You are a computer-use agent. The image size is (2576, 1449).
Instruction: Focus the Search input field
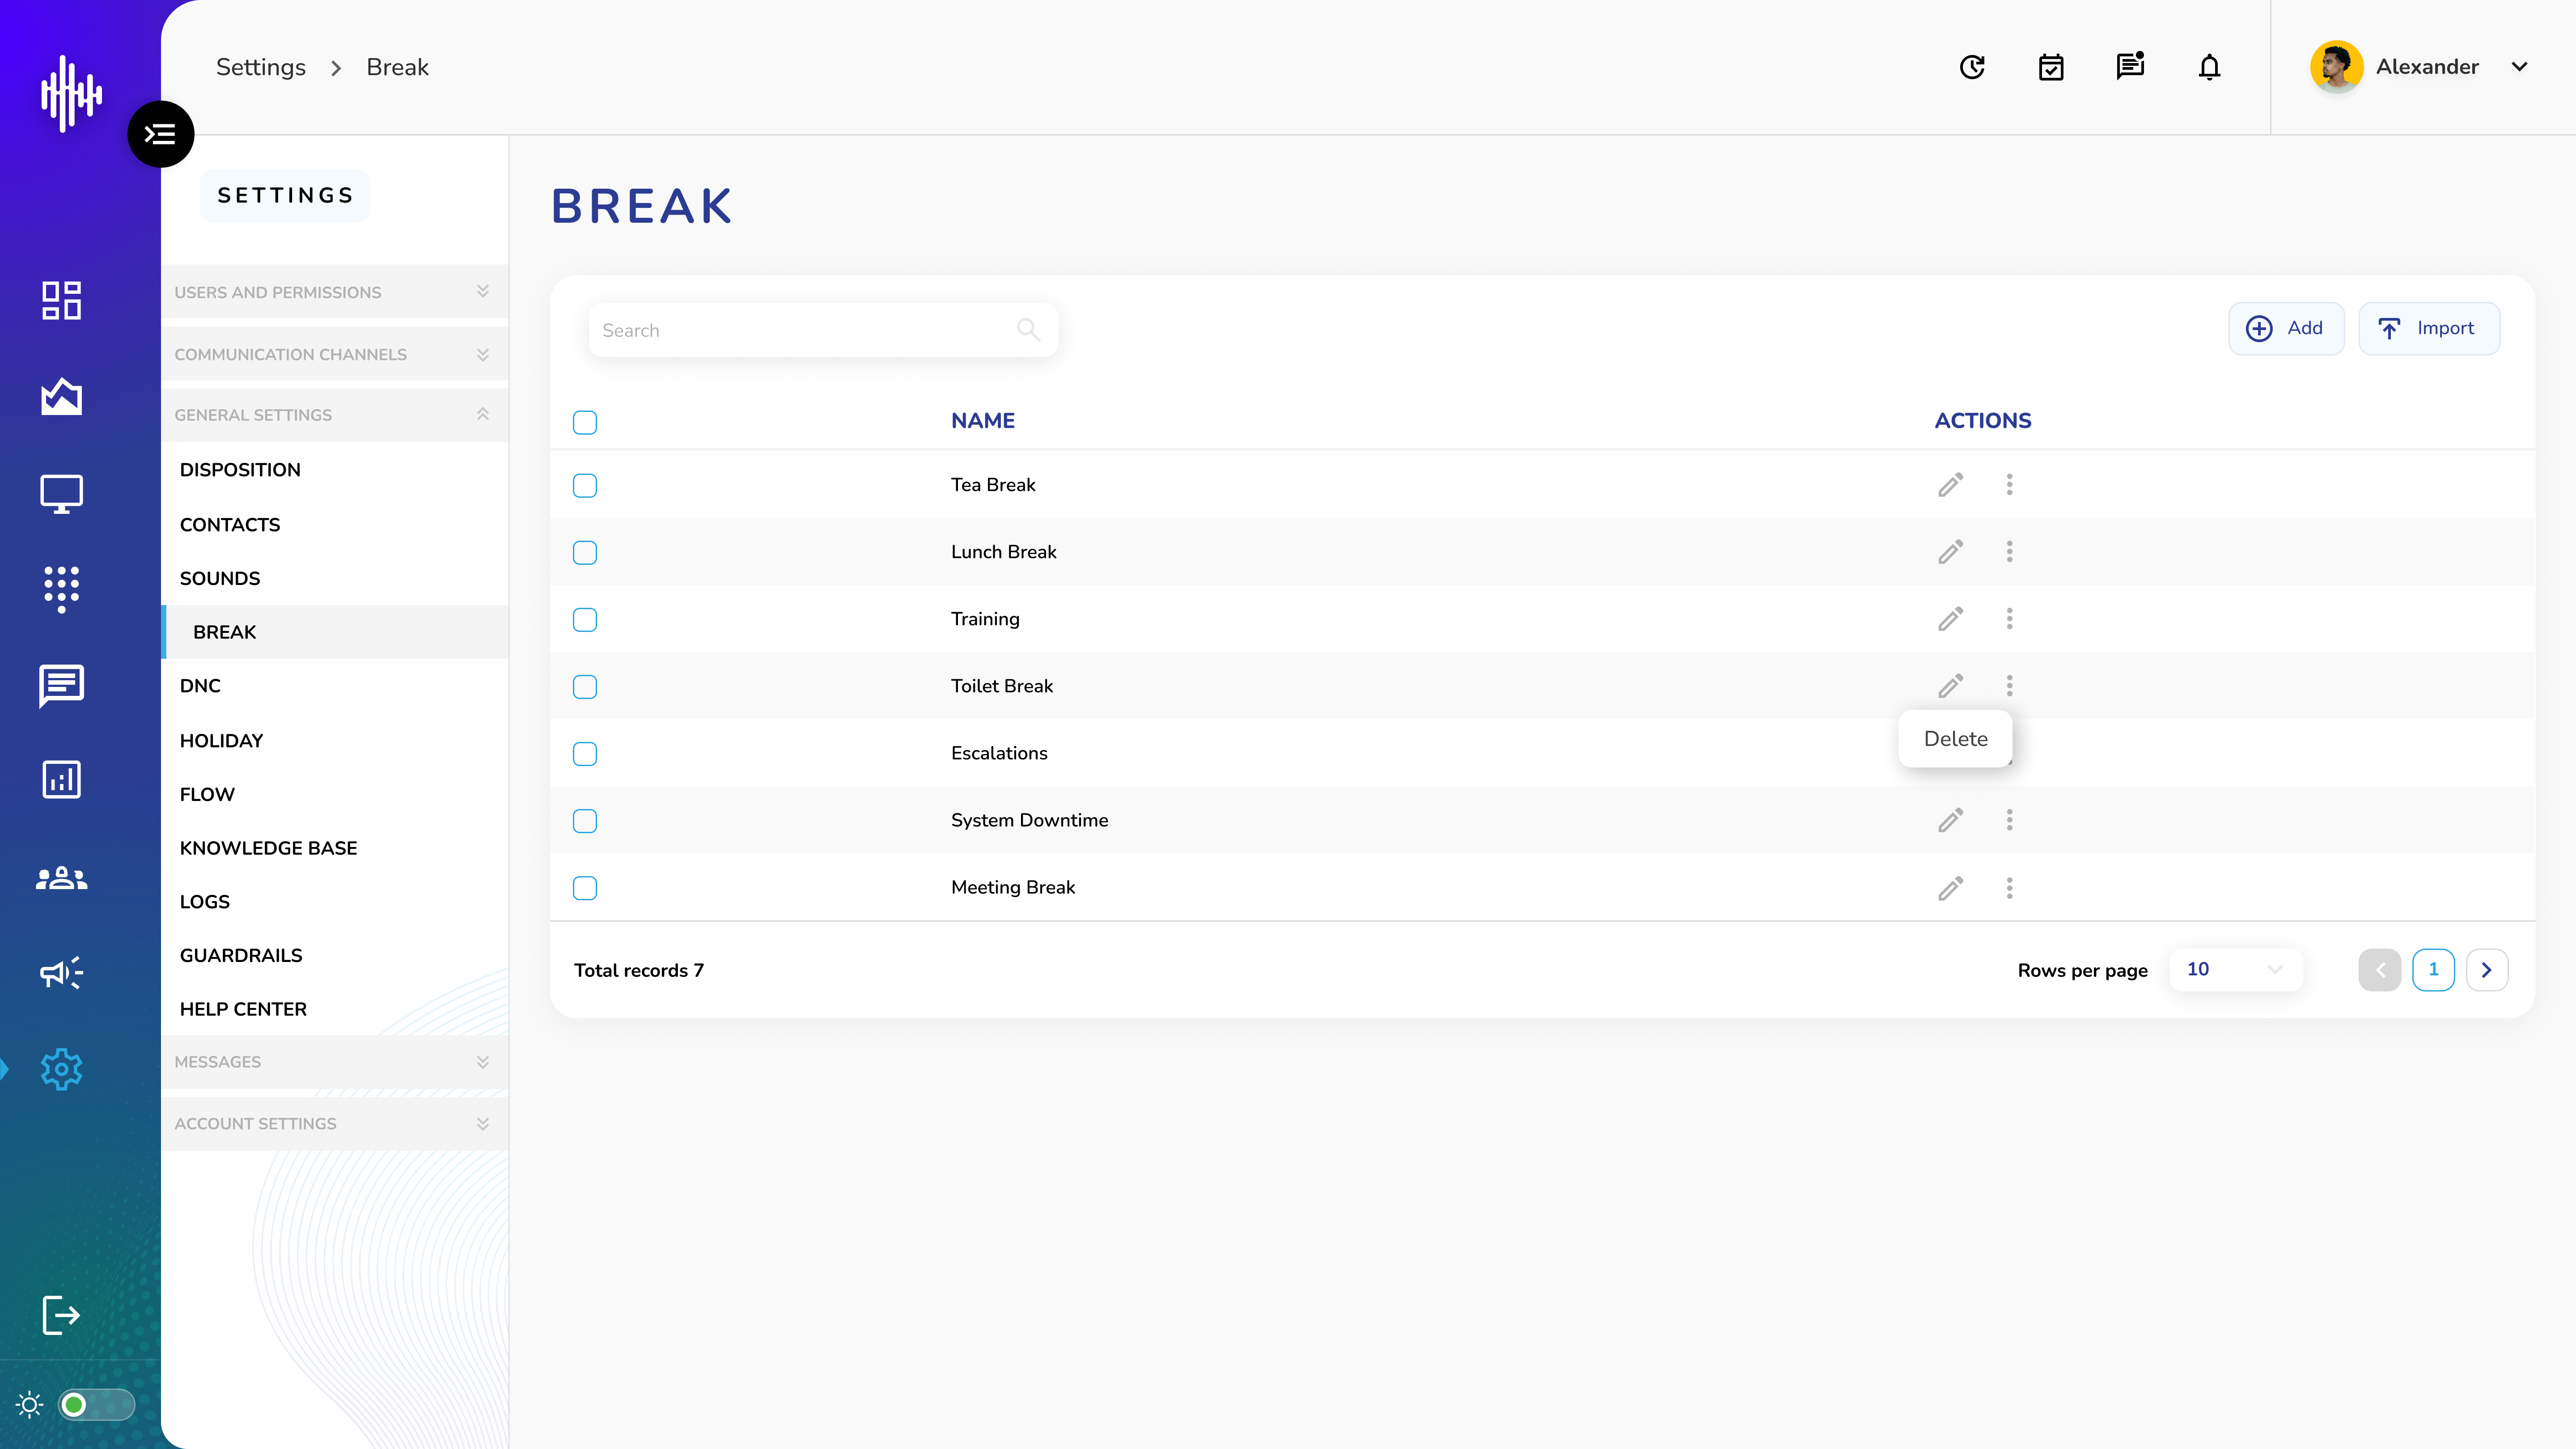pos(823,330)
